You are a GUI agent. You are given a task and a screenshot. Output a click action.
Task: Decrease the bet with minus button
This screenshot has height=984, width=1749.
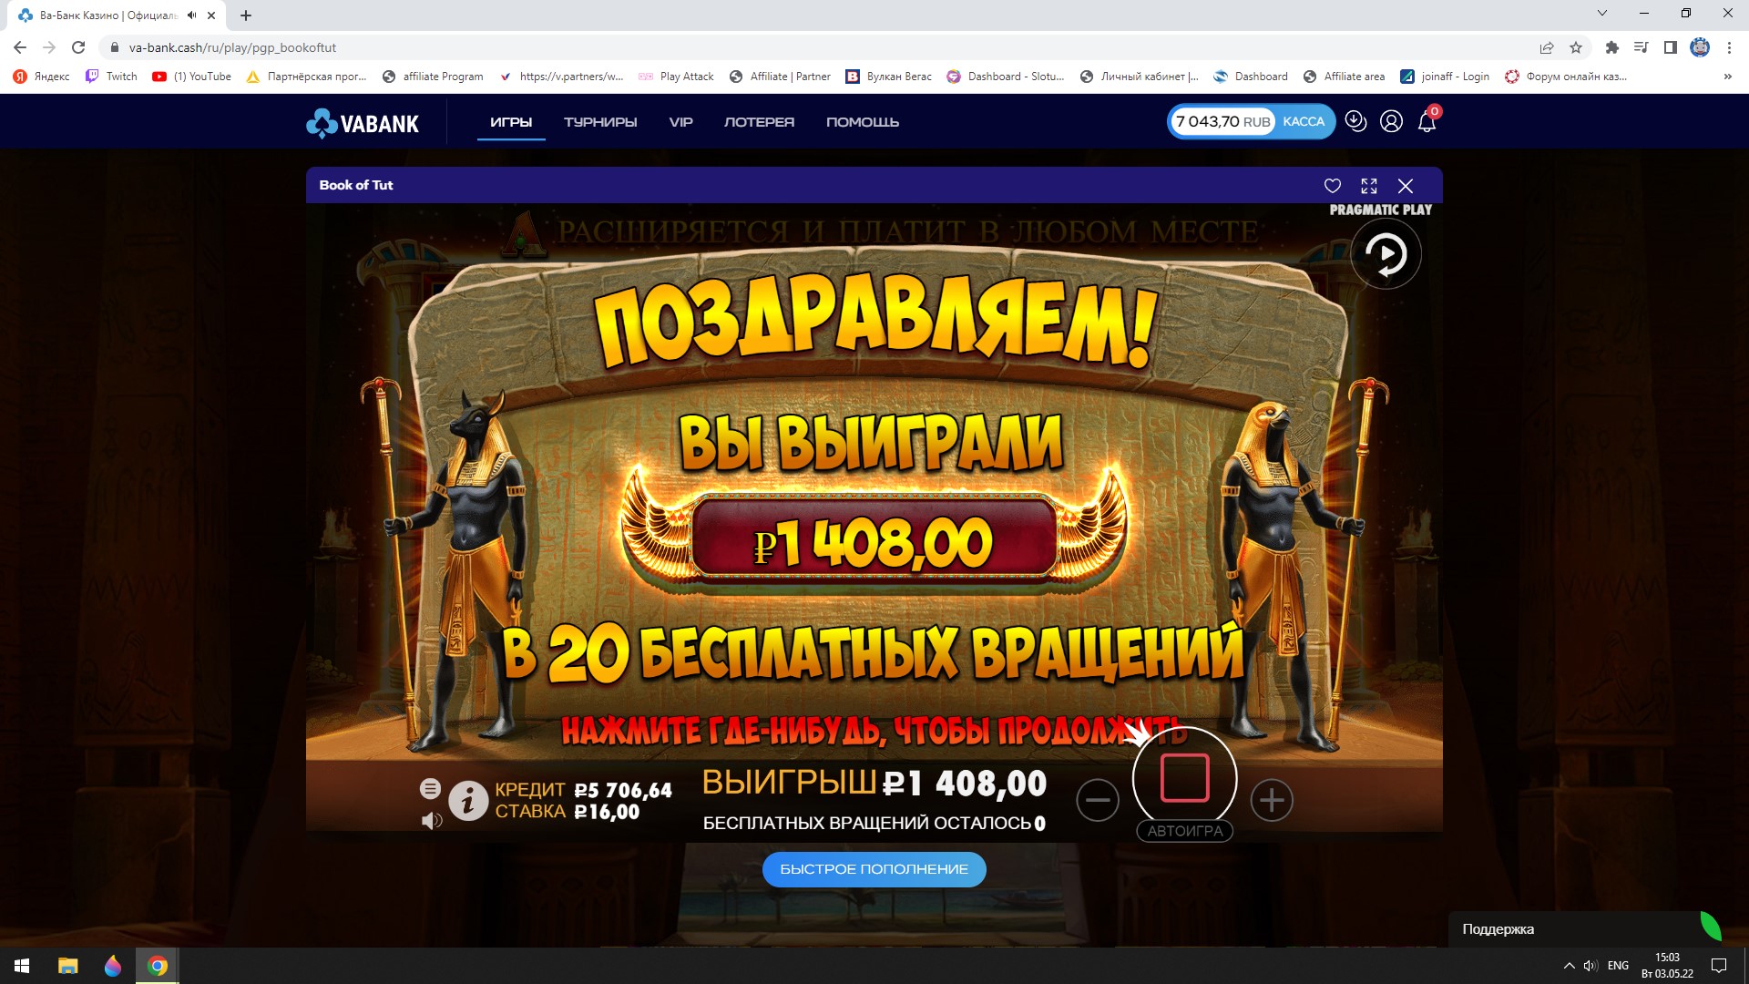pyautogui.click(x=1098, y=800)
